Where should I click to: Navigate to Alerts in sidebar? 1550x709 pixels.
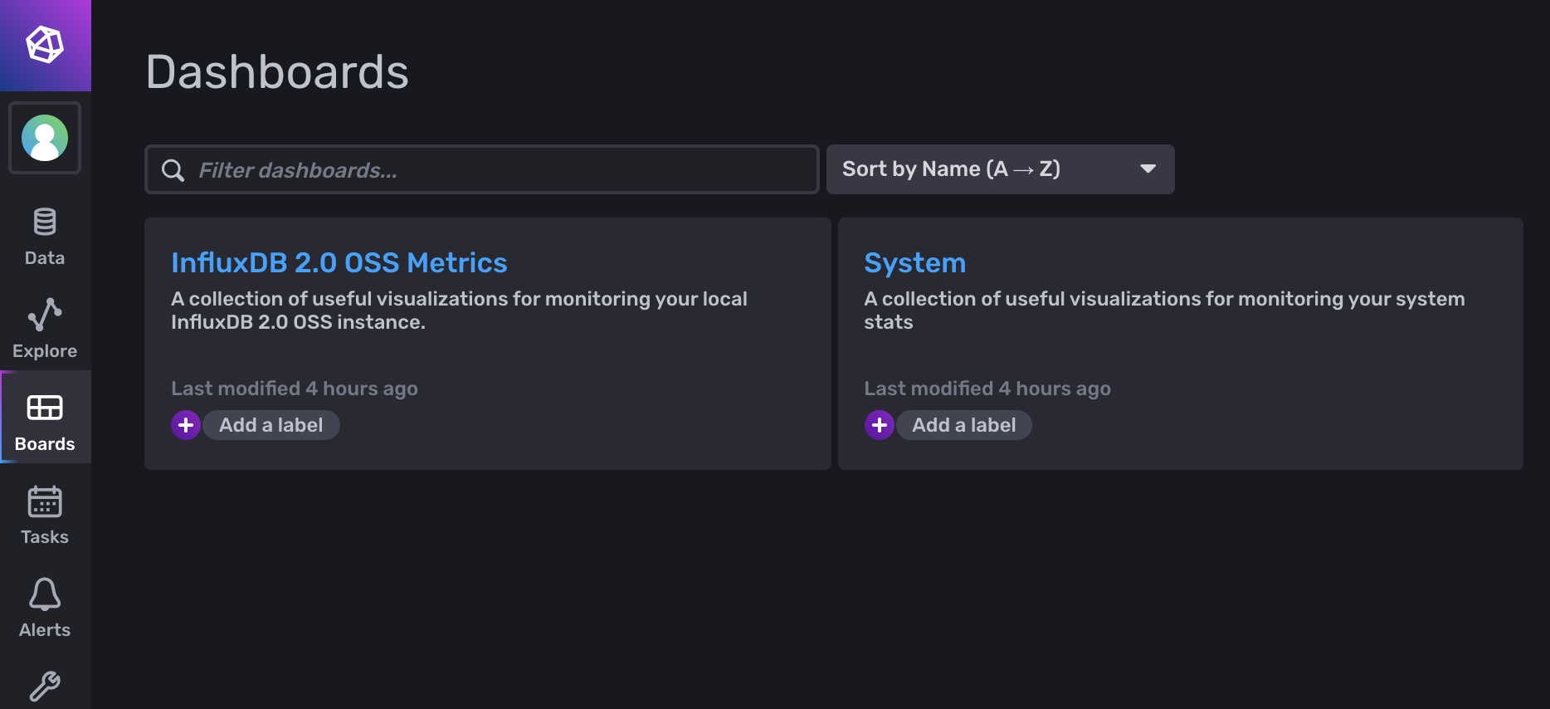point(45,608)
